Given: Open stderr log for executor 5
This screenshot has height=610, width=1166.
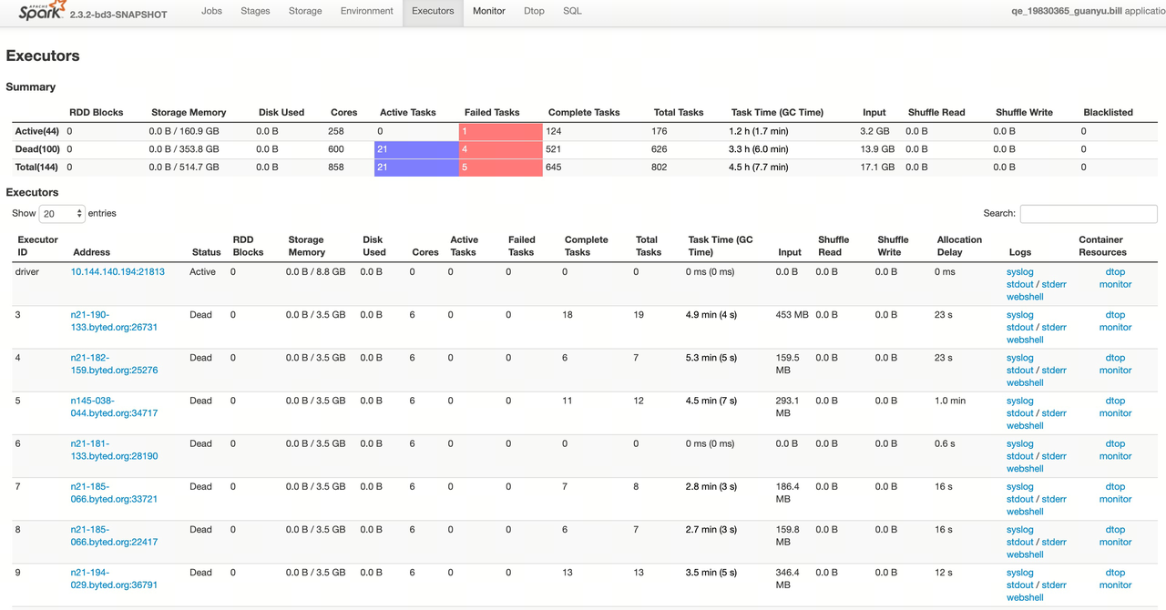Looking at the screenshot, I should [x=1054, y=413].
